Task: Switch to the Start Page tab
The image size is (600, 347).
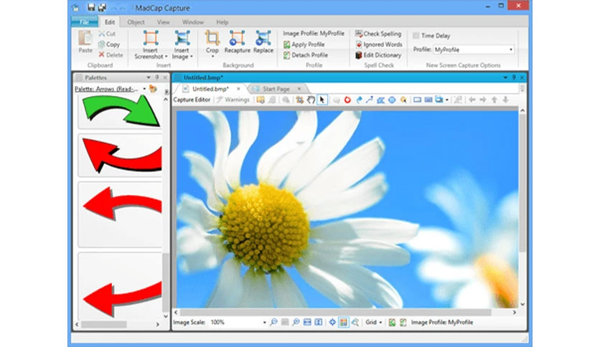Action: point(276,89)
